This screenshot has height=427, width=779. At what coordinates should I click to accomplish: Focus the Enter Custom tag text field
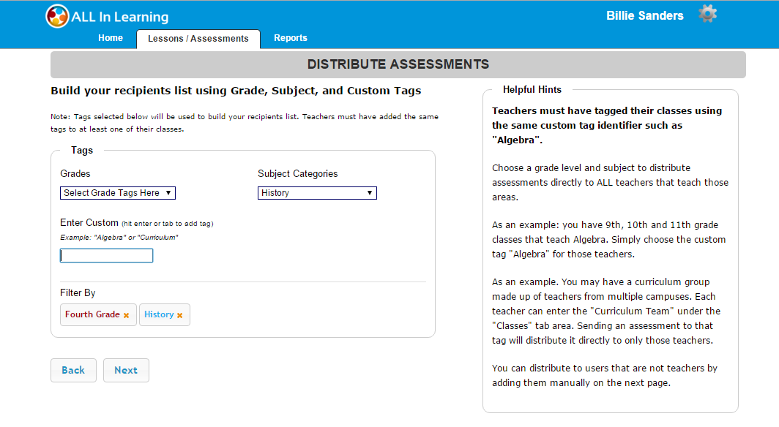pyautogui.click(x=107, y=256)
